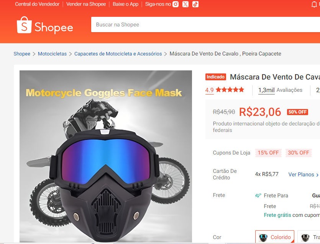Screen dimensions: 320x244
Task: Open Shopee's TikTok icon
Action: point(195,4)
